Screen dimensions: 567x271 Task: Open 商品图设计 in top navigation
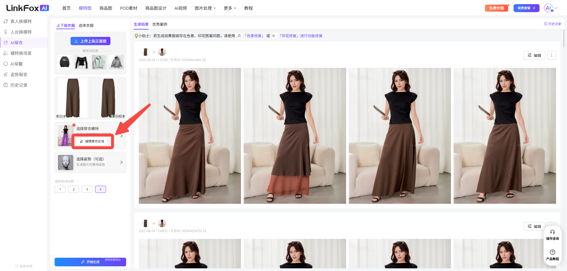tap(156, 8)
